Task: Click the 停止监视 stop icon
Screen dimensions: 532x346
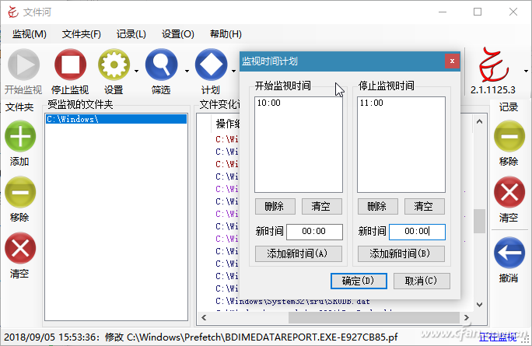Action: point(70,65)
